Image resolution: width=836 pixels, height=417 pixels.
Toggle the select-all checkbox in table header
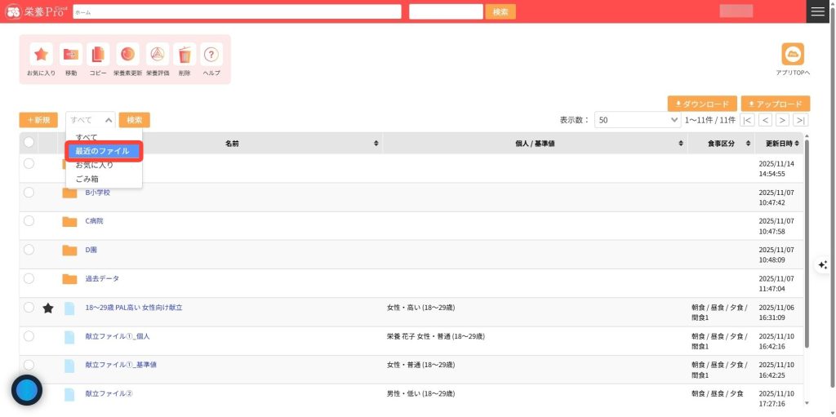[x=29, y=143]
